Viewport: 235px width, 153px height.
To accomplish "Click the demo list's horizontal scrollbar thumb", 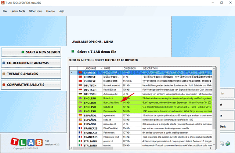I will (x=93, y=148).
